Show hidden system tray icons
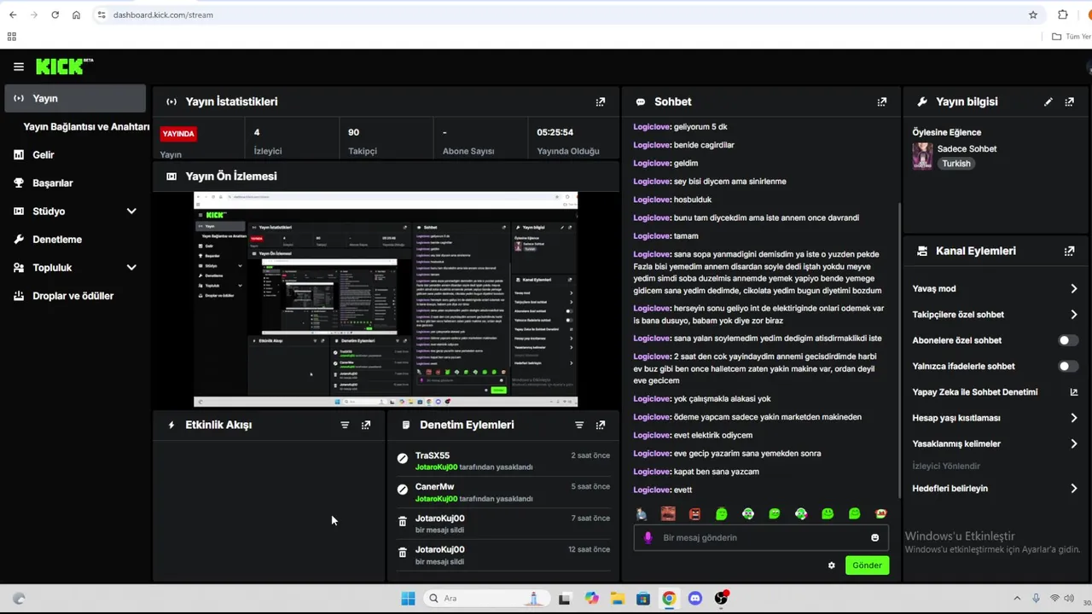The width and height of the screenshot is (1092, 614). tap(1017, 599)
